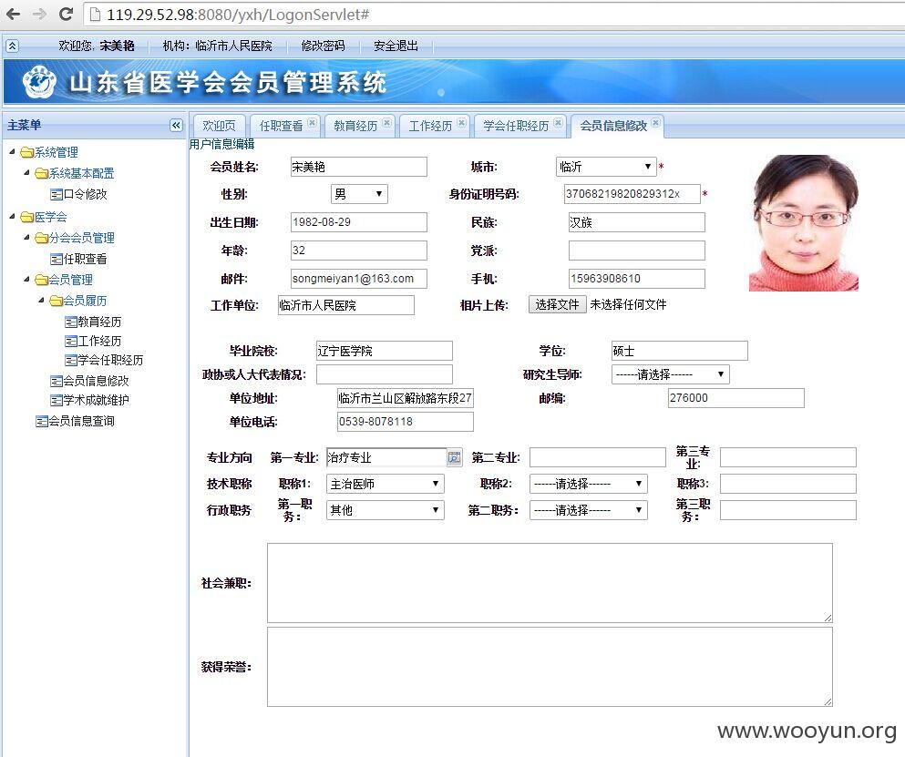Open the 研究生导师 dropdown
905x757 pixels.
tap(670, 374)
